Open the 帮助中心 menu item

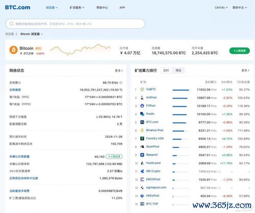click(x=102, y=8)
